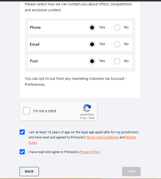Choose Yes for Email marketing
161x179 pixels.
point(92,44)
